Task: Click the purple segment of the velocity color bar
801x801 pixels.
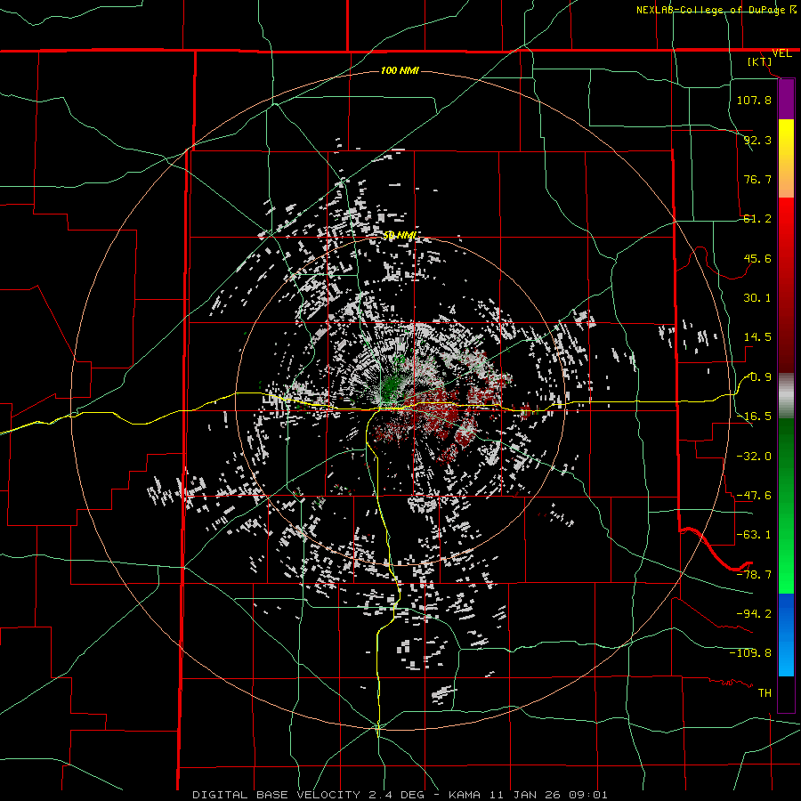Action: tap(786, 100)
